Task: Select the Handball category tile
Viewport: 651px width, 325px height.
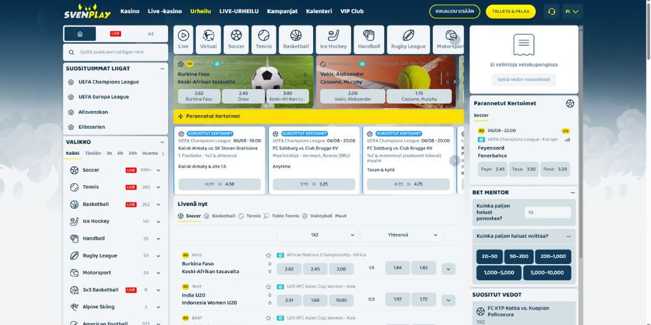Action: [x=368, y=40]
